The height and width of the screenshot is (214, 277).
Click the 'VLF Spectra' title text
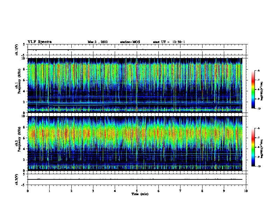pos(40,42)
